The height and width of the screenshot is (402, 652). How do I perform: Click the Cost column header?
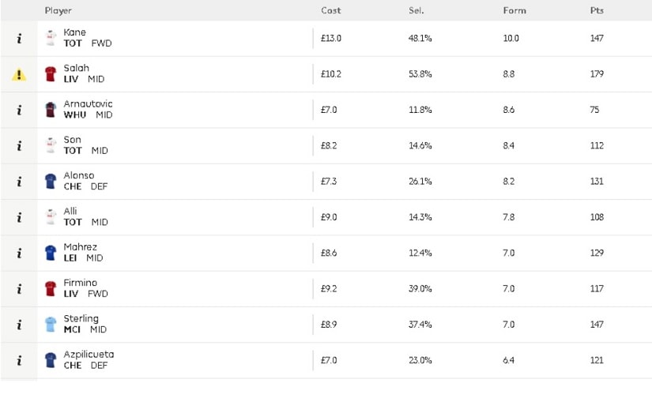[x=330, y=11]
